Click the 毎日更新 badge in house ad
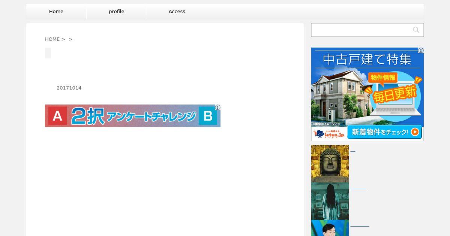The image size is (450, 236). click(x=394, y=93)
